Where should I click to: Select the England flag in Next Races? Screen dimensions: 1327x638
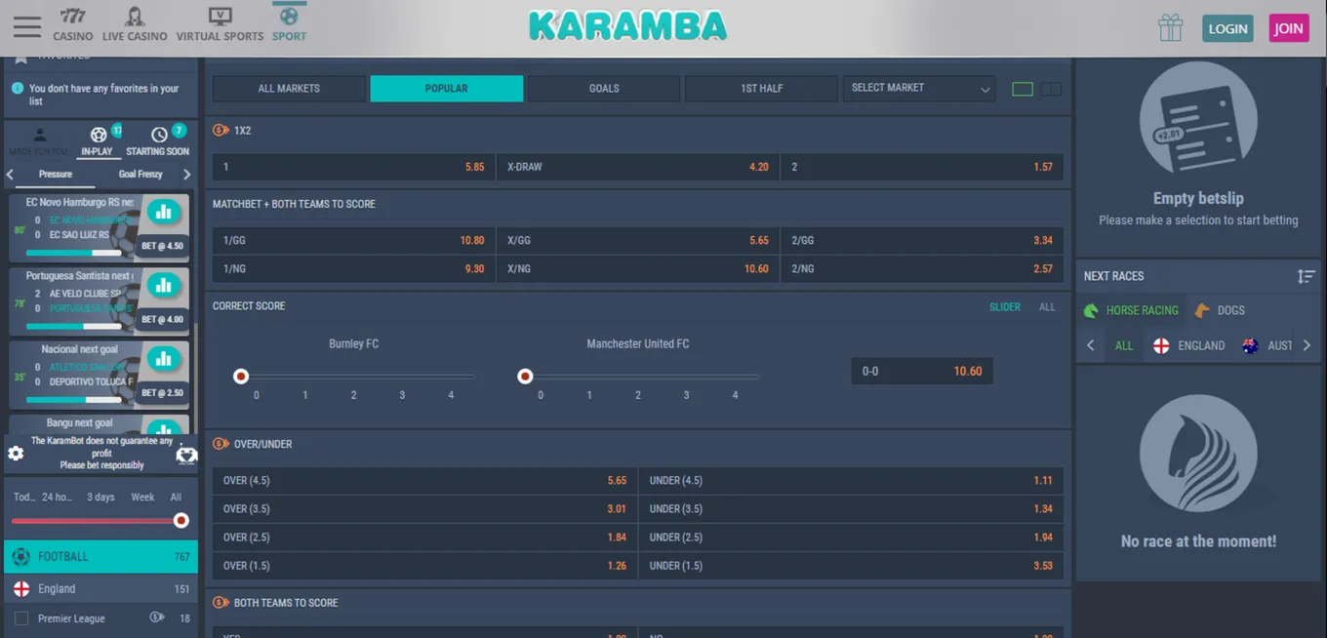pos(1161,345)
